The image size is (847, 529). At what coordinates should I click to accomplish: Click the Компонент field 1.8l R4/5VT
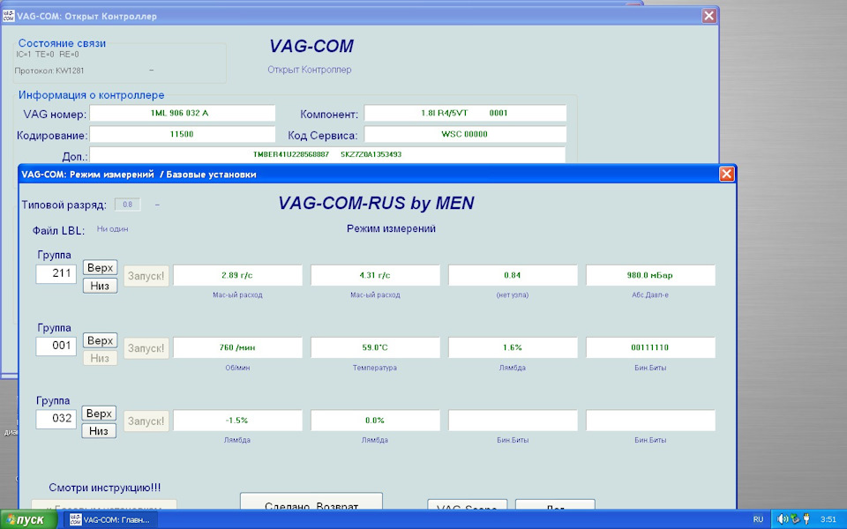point(465,114)
